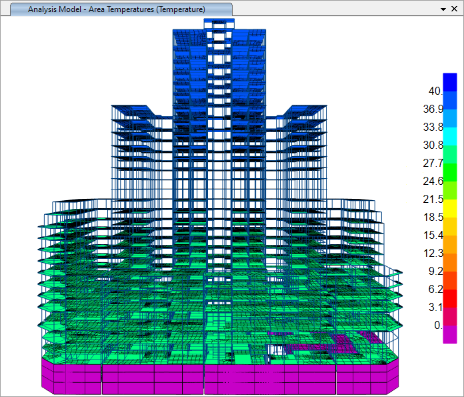The width and height of the screenshot is (464, 397).
Task: Click the 40. legend value label
Action: pos(435,91)
